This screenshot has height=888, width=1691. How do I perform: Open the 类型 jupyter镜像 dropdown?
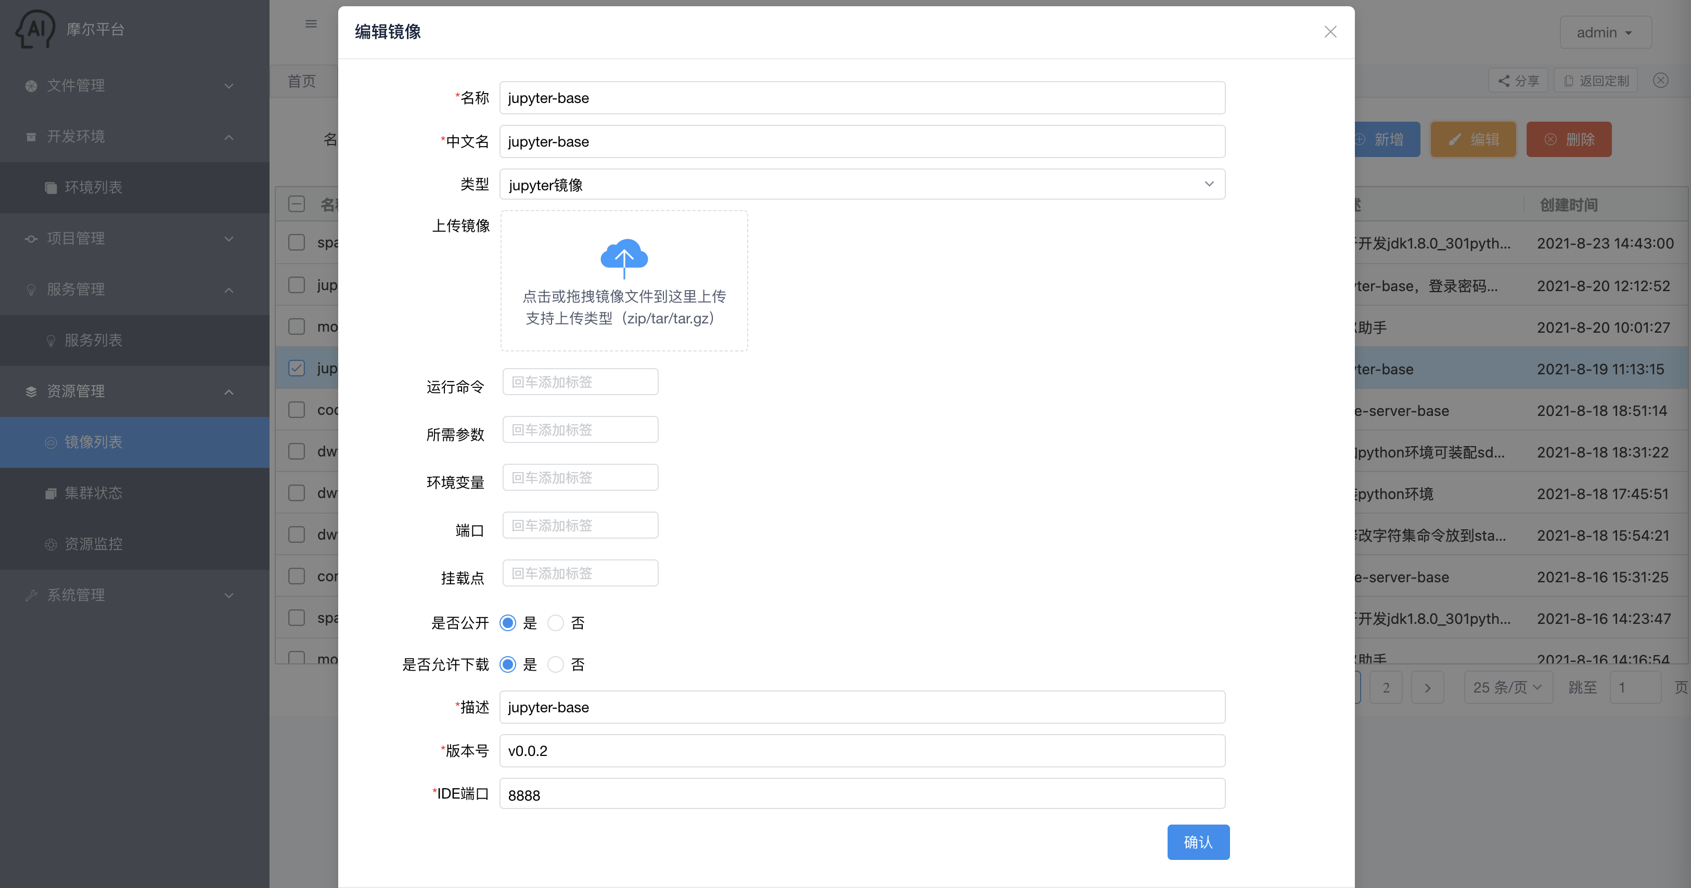pyautogui.click(x=862, y=184)
